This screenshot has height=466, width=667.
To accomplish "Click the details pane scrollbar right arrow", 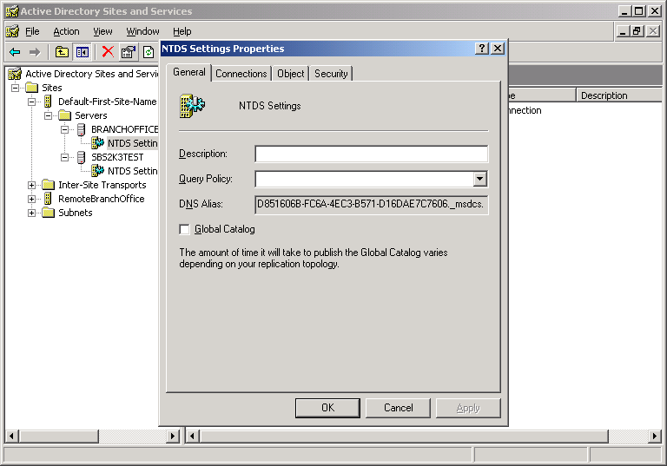I will pyautogui.click(x=655, y=436).
